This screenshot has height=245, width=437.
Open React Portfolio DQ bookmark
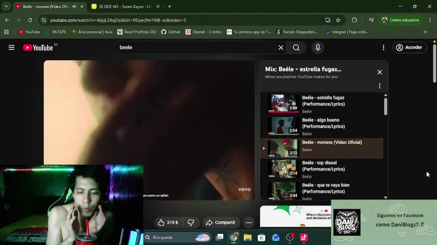point(136,32)
